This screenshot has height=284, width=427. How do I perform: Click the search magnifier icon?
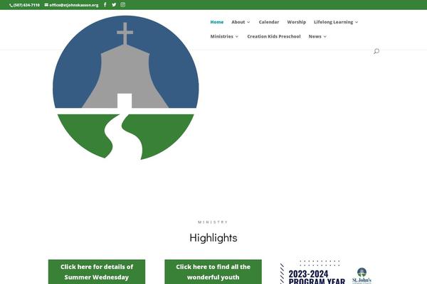point(376,51)
